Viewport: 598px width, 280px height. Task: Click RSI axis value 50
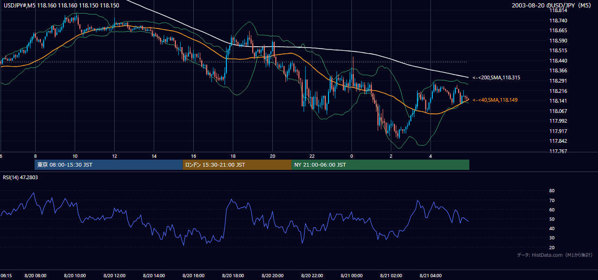coord(552,219)
